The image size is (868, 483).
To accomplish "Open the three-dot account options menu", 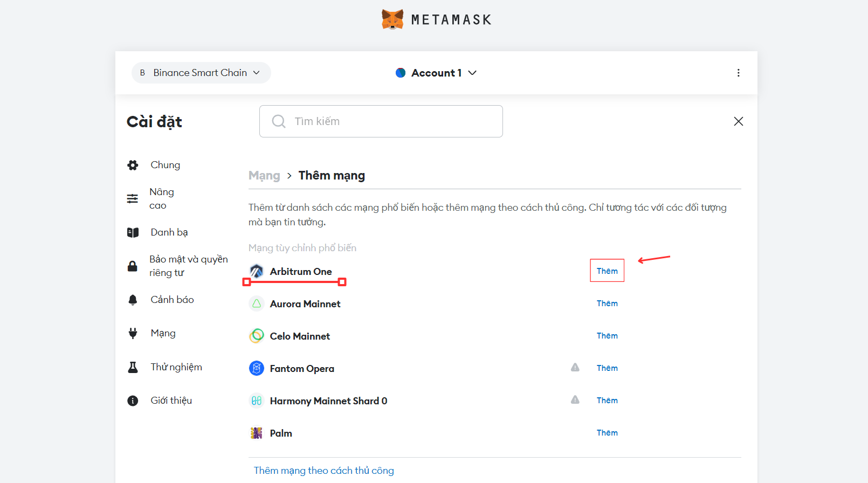I will 738,73.
